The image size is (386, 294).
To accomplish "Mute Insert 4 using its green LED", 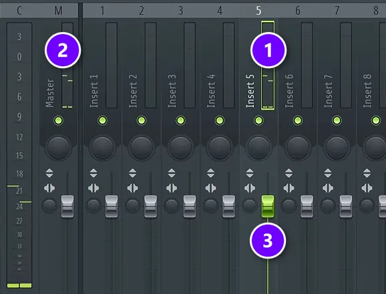I will tap(220, 120).
